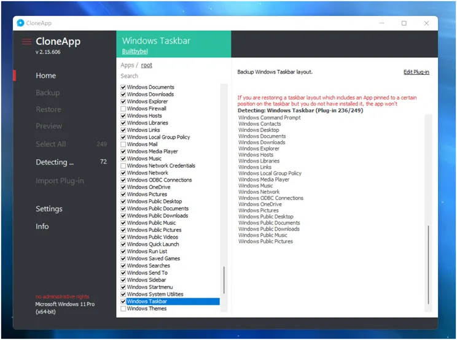This screenshot has width=457, height=340.
Task: Click Windows Desktop in detection log
Action: [x=259, y=130]
